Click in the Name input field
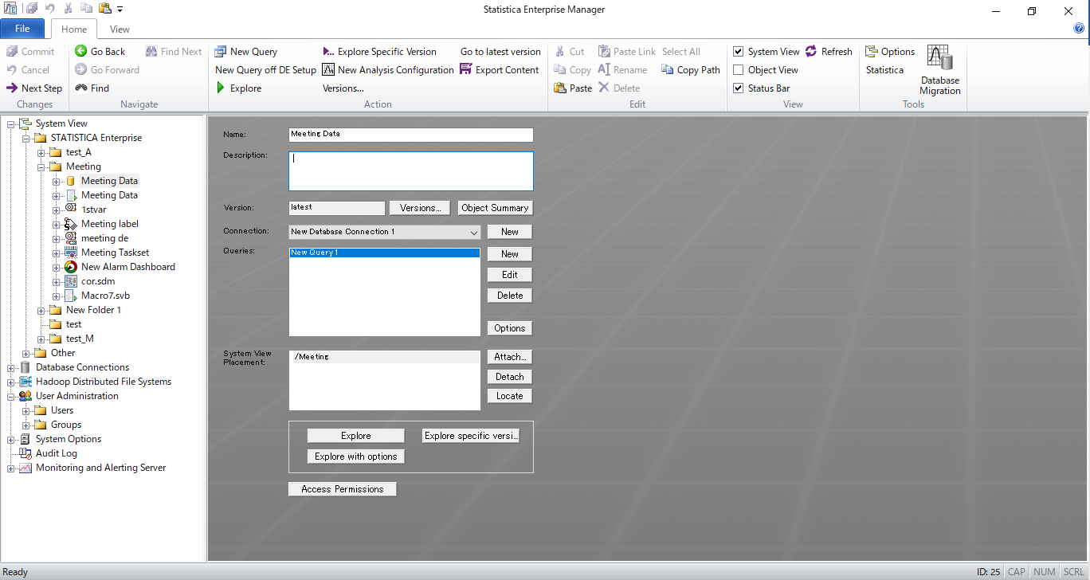 click(410, 135)
